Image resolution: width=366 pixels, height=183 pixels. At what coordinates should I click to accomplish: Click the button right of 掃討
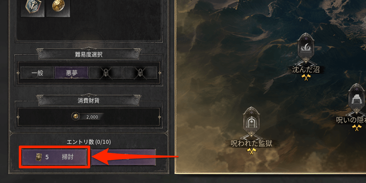tap(123, 157)
